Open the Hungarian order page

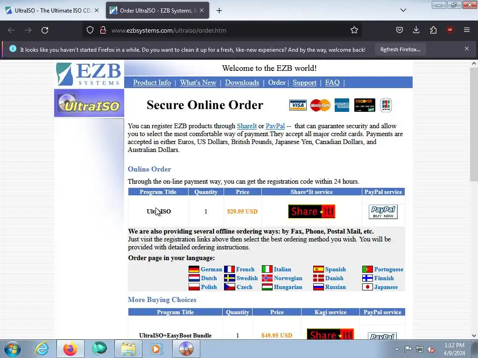(x=288, y=287)
